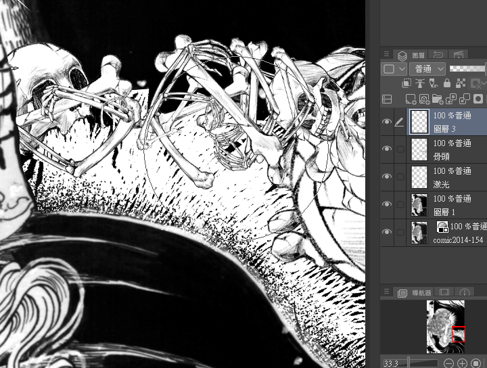The image size is (487, 368).
Task: Switch to the history undo tab
Action: 438,55
